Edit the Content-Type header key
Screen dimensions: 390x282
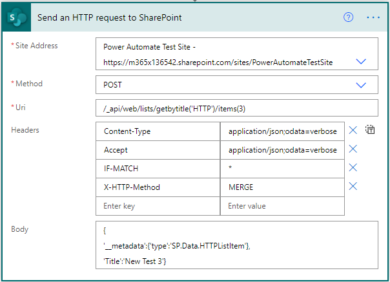(x=158, y=131)
